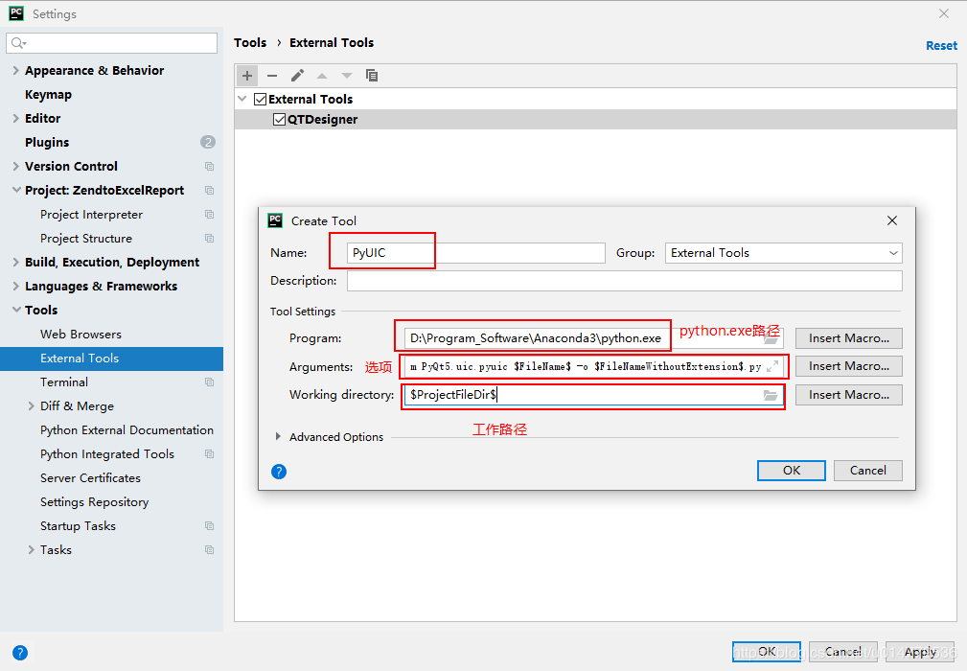Expand Appearance & Behavior section

16,70
